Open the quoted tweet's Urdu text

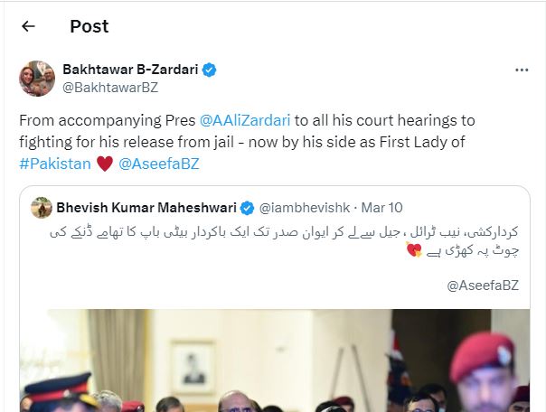click(x=284, y=241)
